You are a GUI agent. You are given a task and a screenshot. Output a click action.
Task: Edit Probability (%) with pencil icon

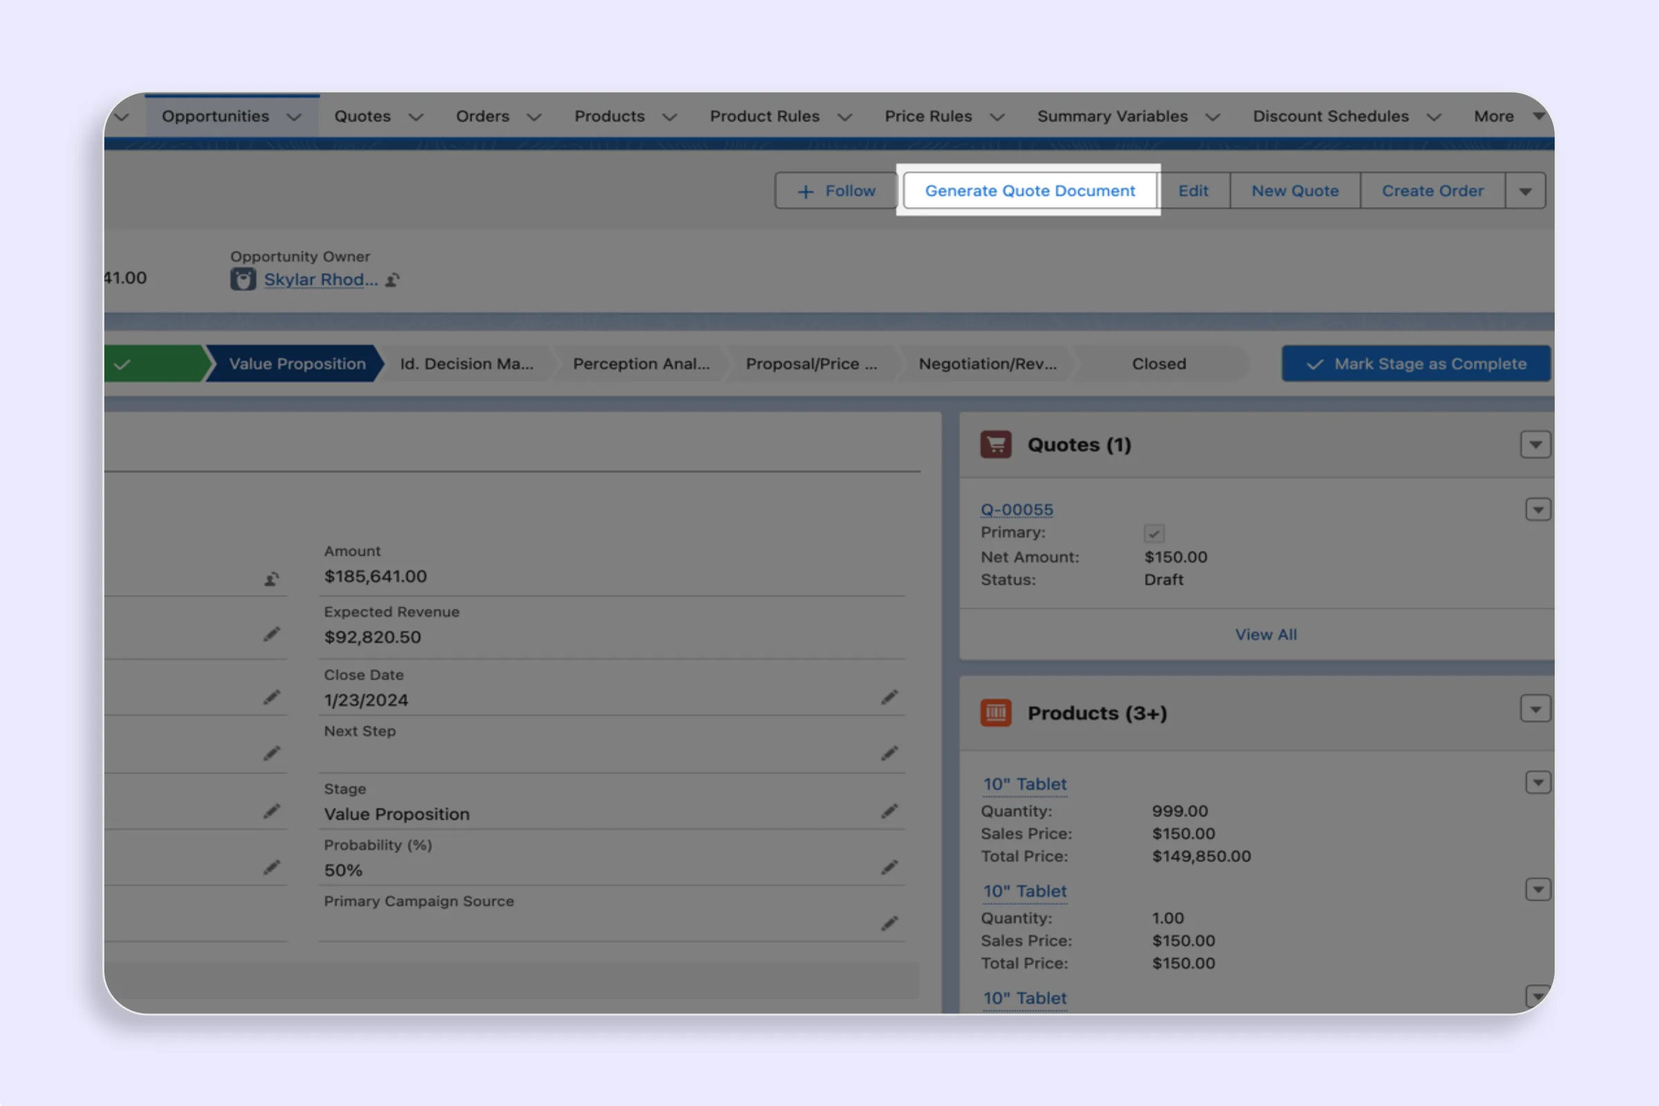[x=889, y=867]
